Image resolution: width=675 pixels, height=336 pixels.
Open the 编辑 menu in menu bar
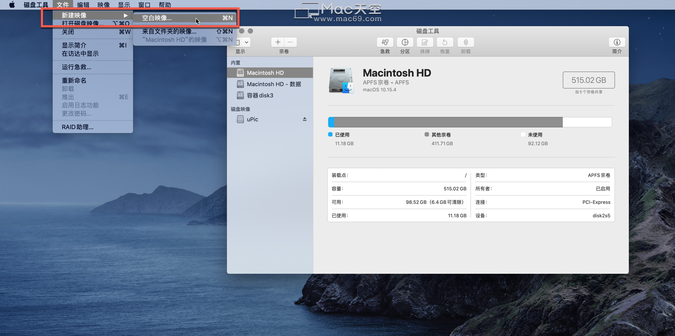click(83, 5)
